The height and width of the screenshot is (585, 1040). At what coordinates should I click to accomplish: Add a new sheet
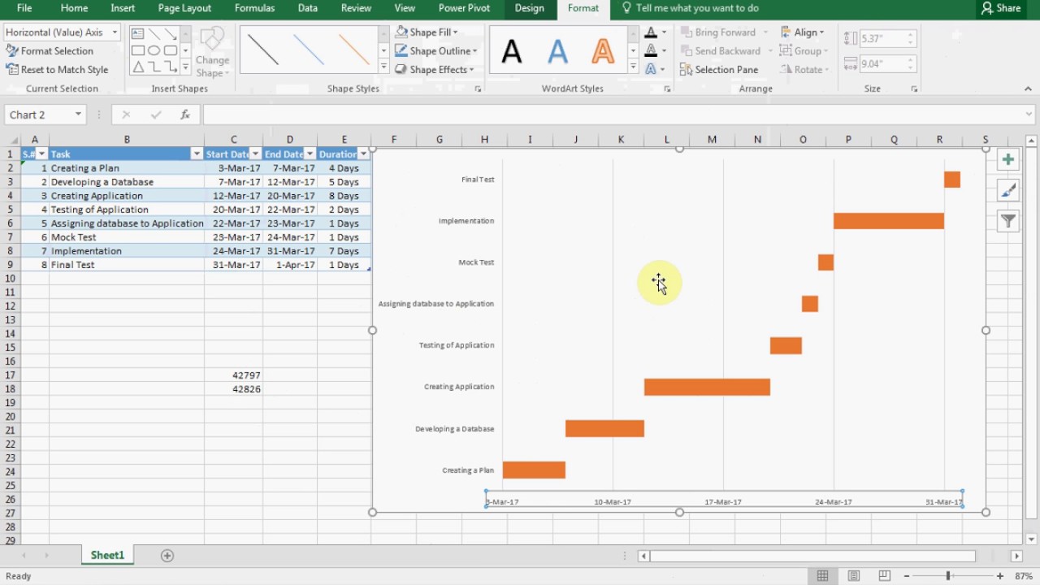point(167,556)
